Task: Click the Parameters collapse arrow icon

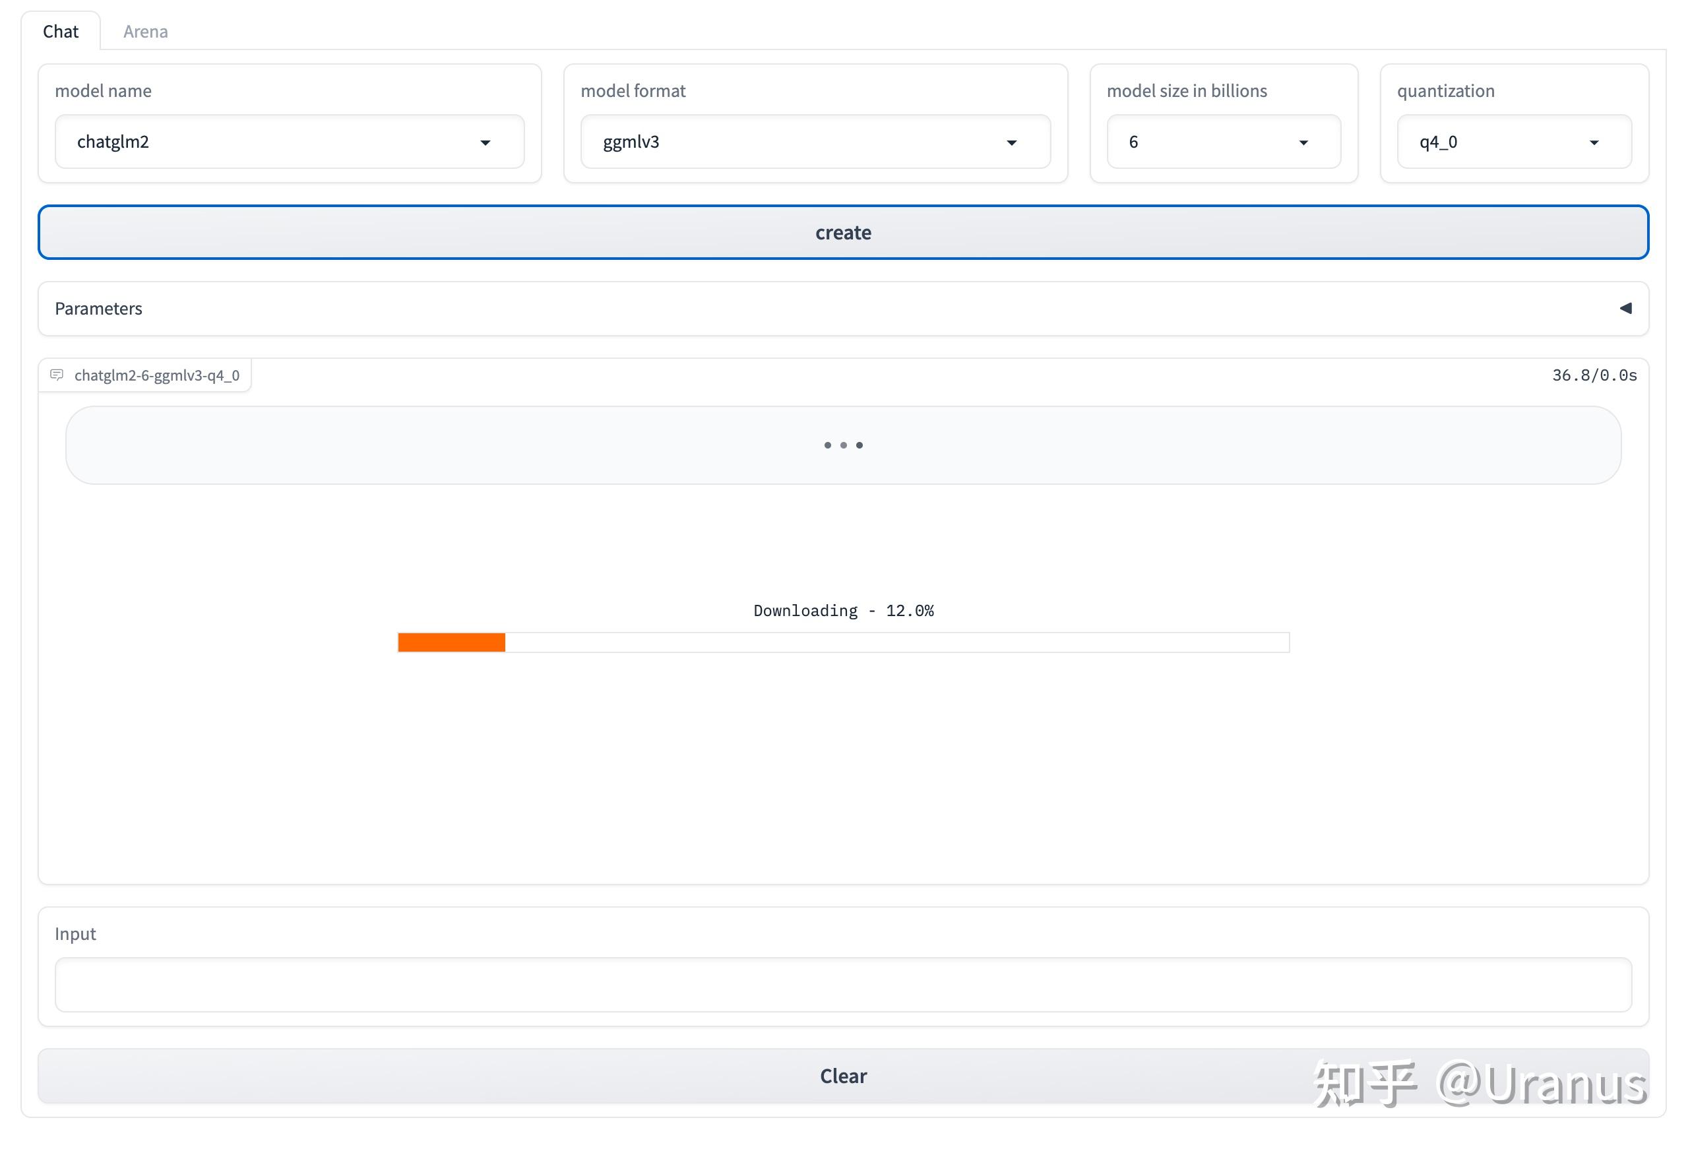Action: (1625, 309)
